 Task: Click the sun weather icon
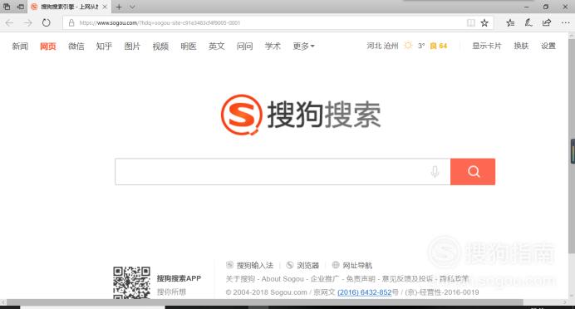pos(408,46)
